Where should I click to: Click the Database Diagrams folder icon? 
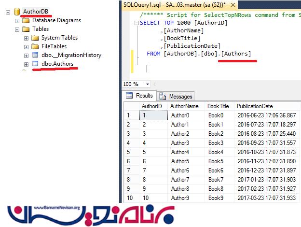tap(26, 21)
